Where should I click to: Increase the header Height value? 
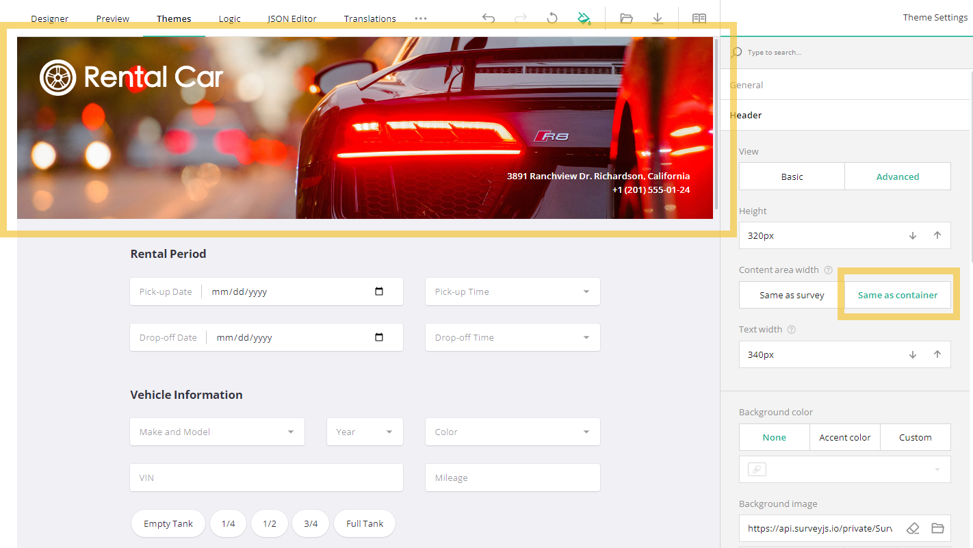(937, 235)
